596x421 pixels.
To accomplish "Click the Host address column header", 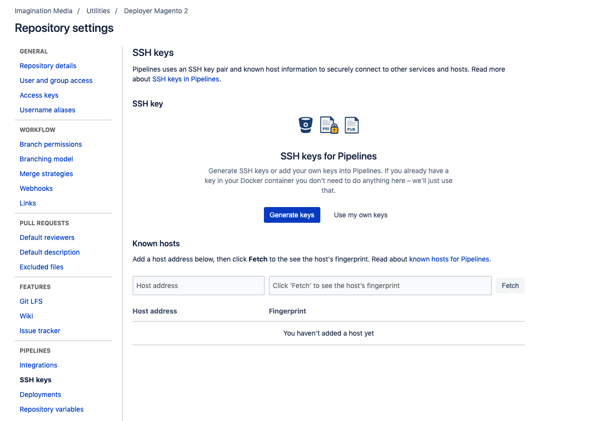I will tap(155, 311).
